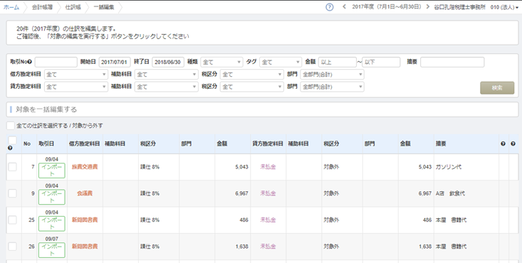Select checkbox for entry No 9
Viewport: 522px width, 263px height.
tap(12, 193)
